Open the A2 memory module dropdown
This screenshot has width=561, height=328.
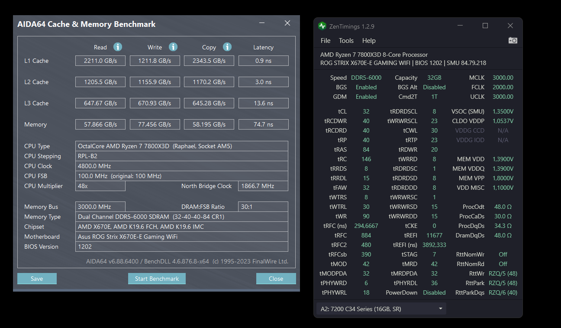coord(381,309)
